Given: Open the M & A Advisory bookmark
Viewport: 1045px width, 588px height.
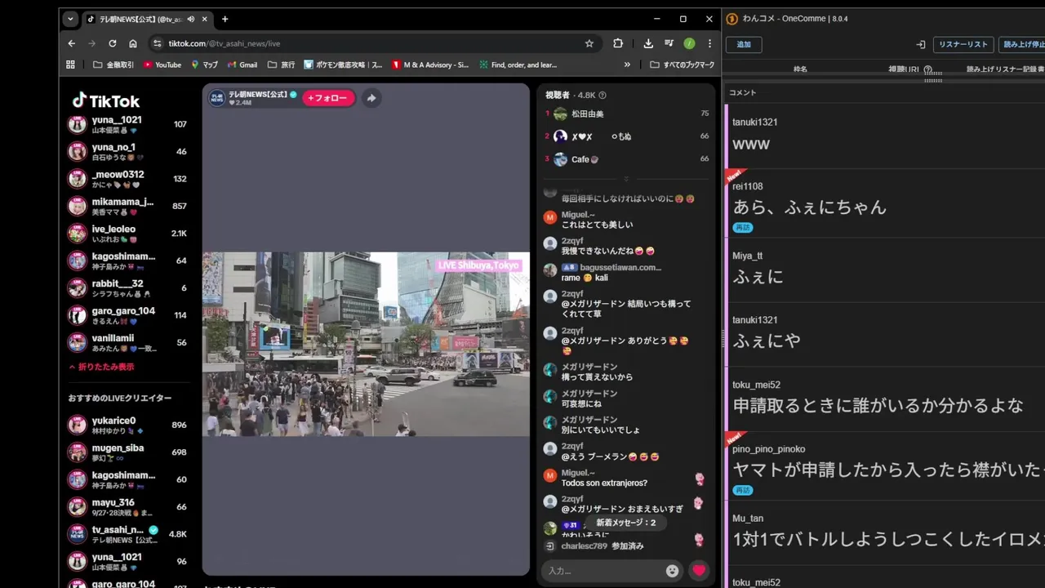Looking at the screenshot, I should pos(430,65).
